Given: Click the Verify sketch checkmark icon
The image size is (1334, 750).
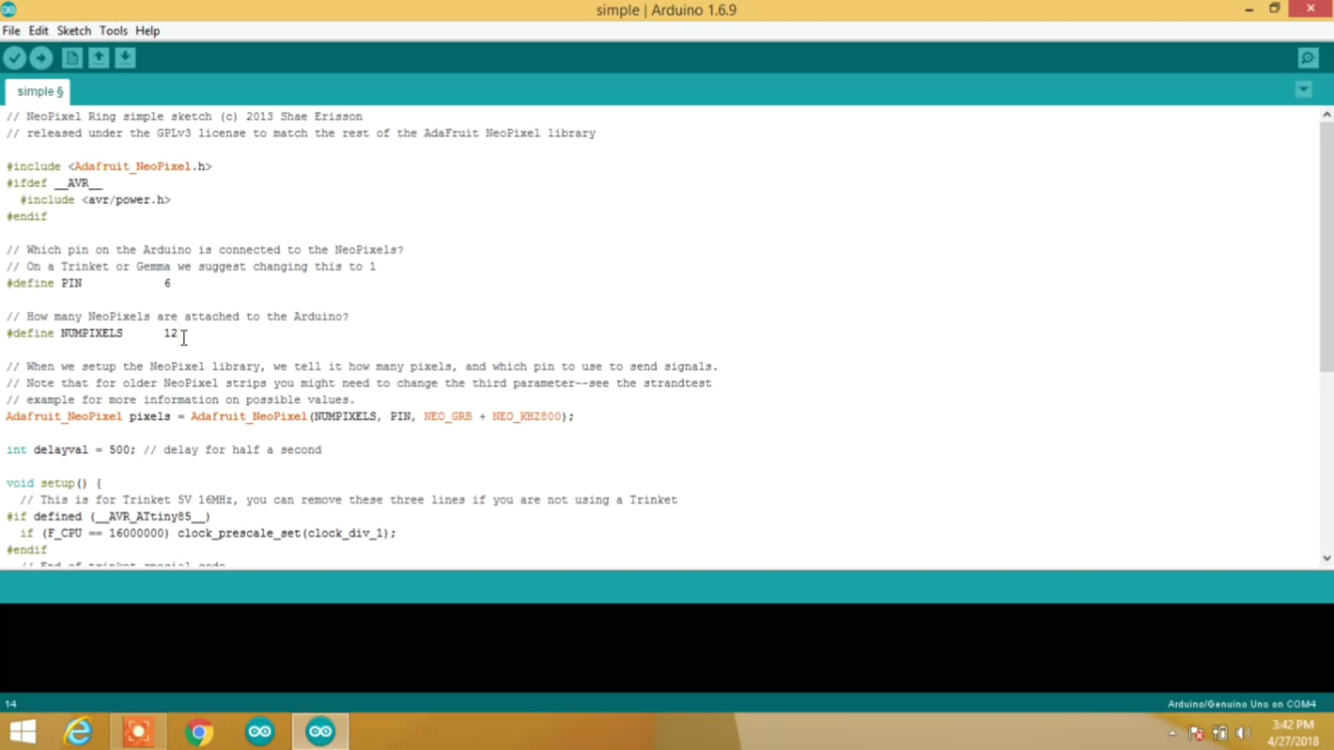Looking at the screenshot, I should [x=15, y=57].
